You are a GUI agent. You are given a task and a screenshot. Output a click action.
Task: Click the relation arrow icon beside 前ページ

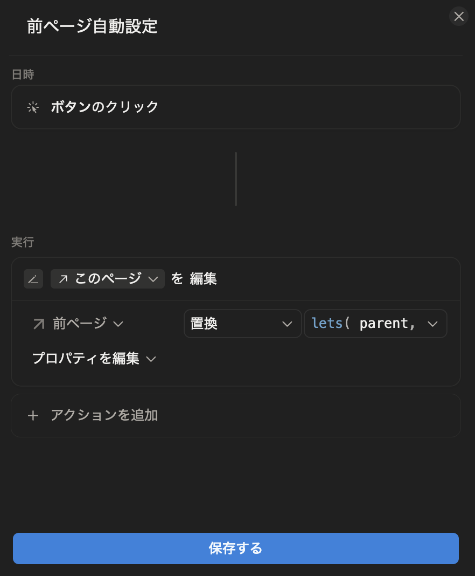39,324
